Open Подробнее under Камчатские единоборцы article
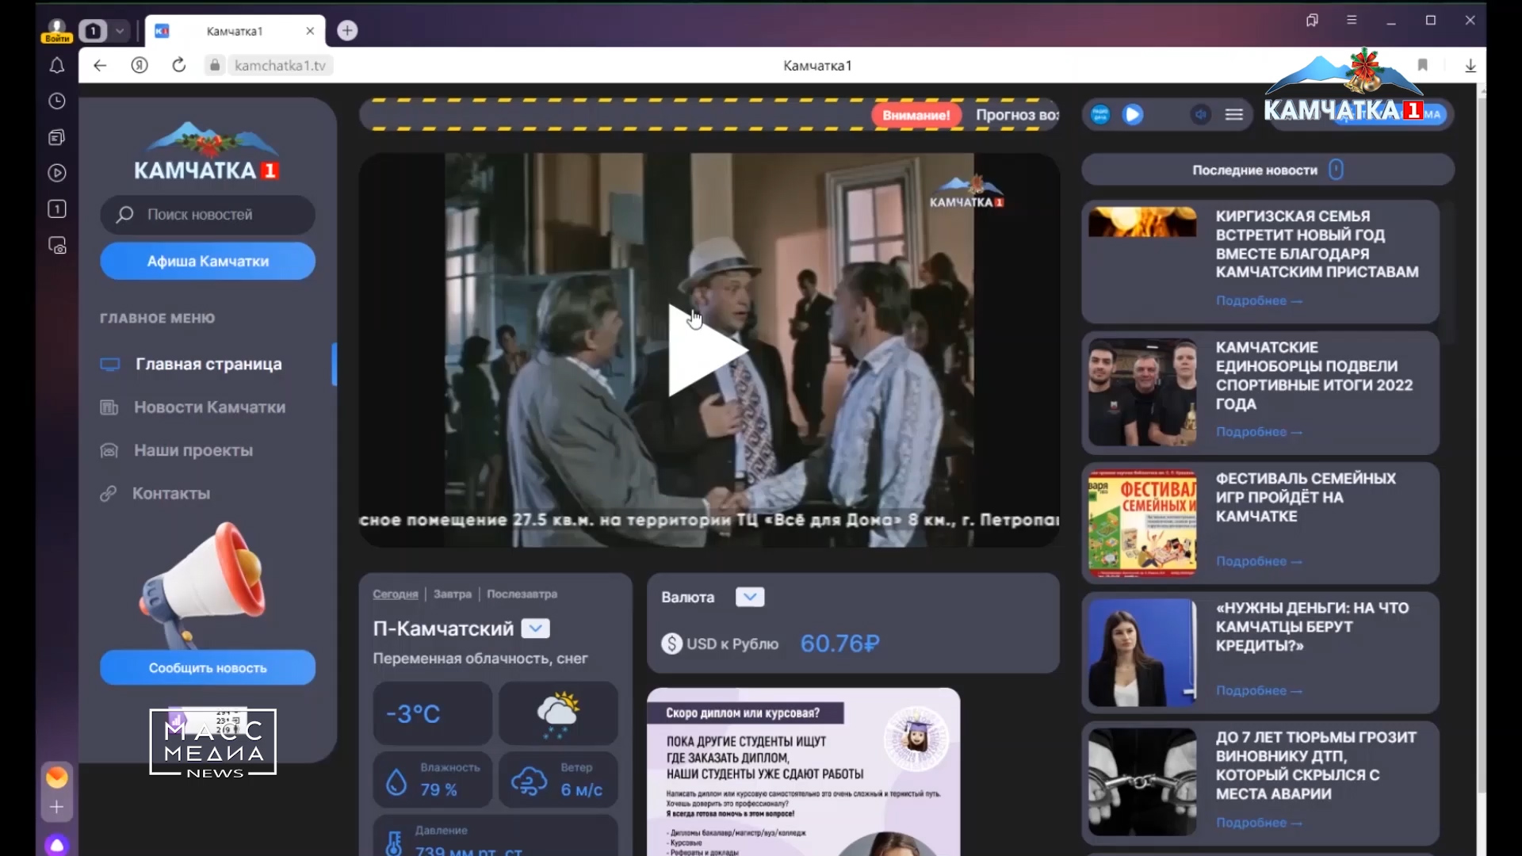Image resolution: width=1522 pixels, height=856 pixels. [x=1259, y=432]
